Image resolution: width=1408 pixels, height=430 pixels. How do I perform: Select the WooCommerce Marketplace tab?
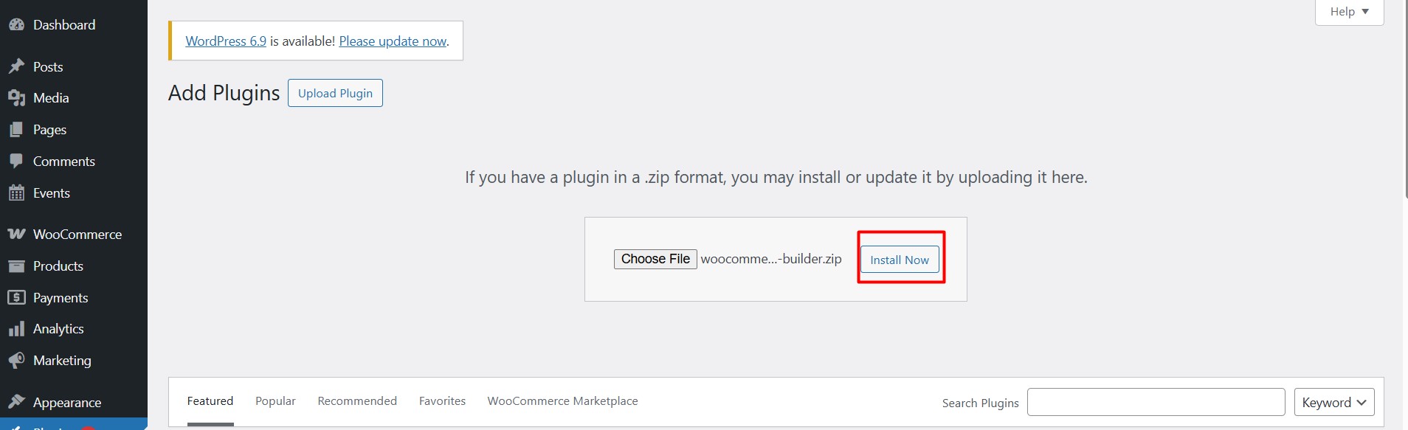(562, 401)
